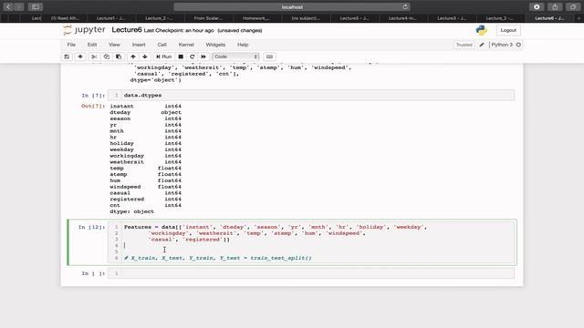Screen dimensions: 584x328
Task: Move selected cell down arrow
Action: pyautogui.click(x=145, y=56)
